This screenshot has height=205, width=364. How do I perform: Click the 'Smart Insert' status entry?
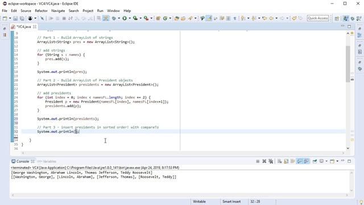[x=231, y=202]
